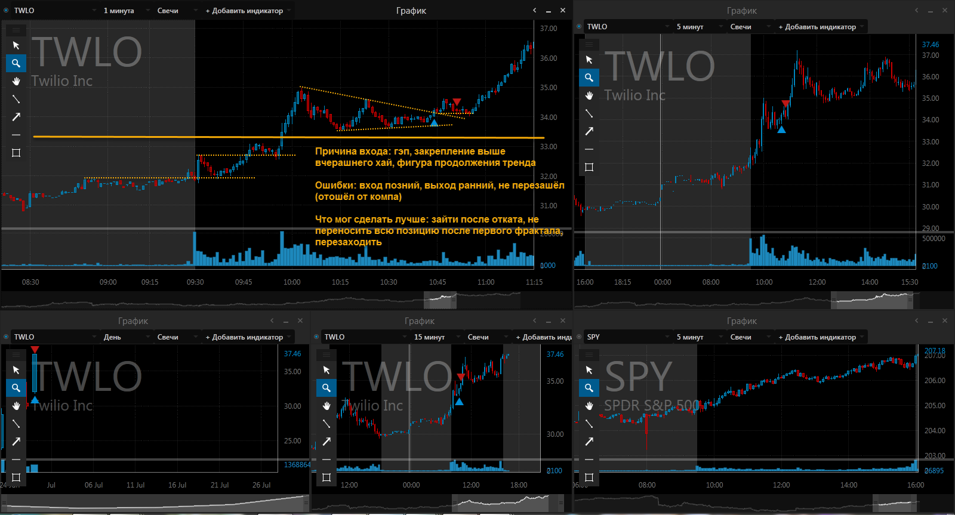Screen dimensions: 955x515
Task: Click the navigator range slider under the SPY chart
Action: click(x=894, y=502)
